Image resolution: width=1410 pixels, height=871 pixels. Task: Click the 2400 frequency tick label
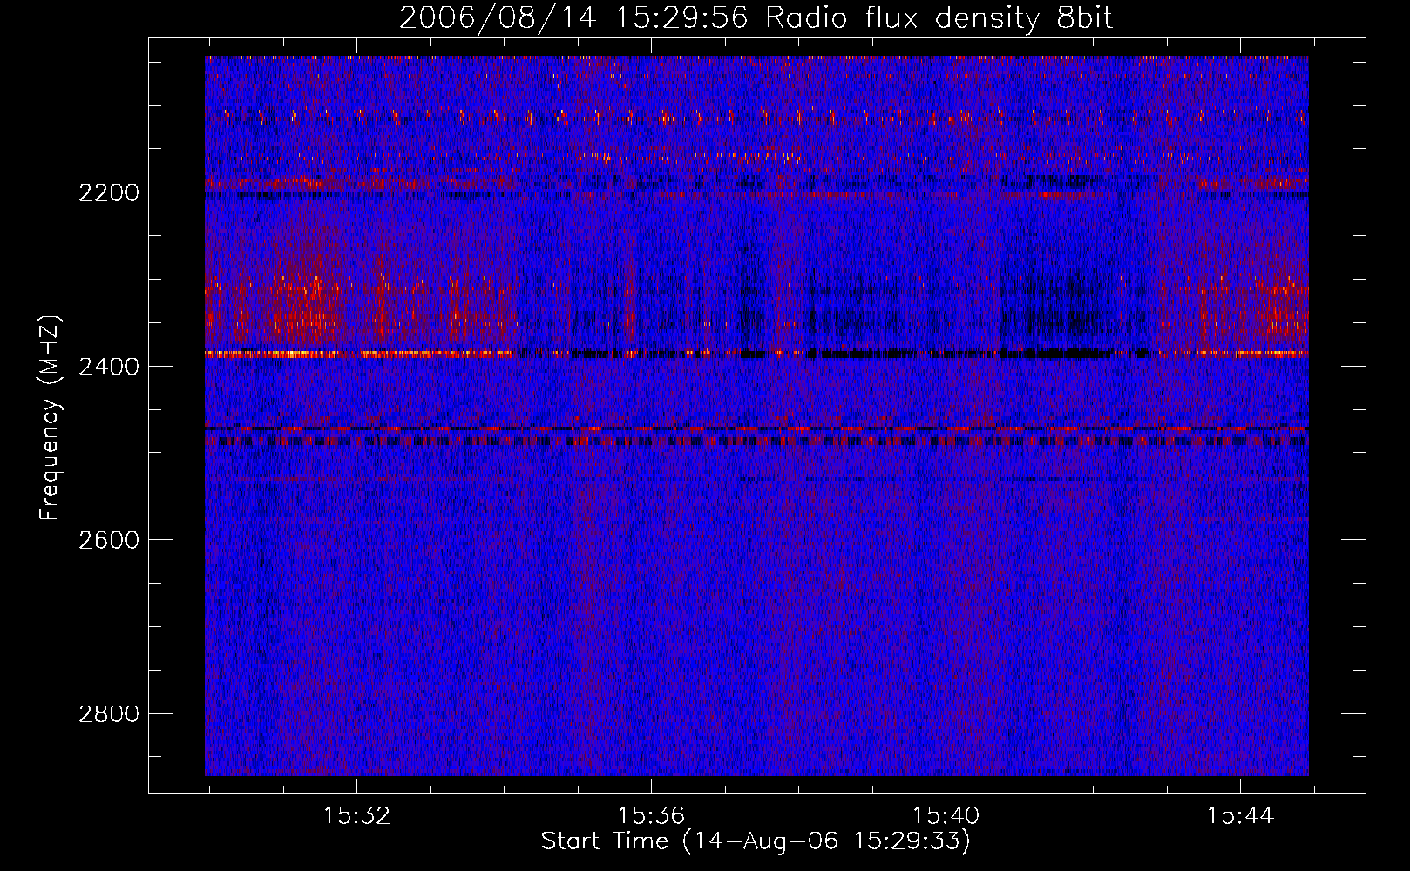(109, 367)
